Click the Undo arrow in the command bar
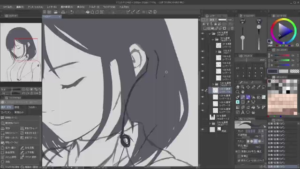Viewport: 300px width, 169px height. [x=72, y=12]
